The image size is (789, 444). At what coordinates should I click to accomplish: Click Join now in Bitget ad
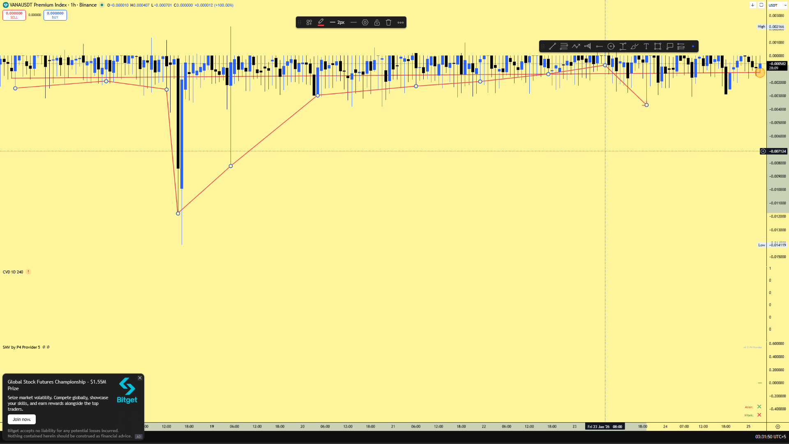pos(21,419)
